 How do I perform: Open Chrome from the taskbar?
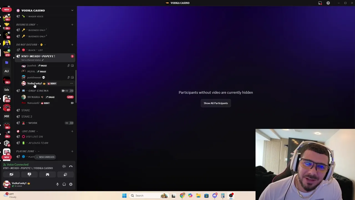182,196
